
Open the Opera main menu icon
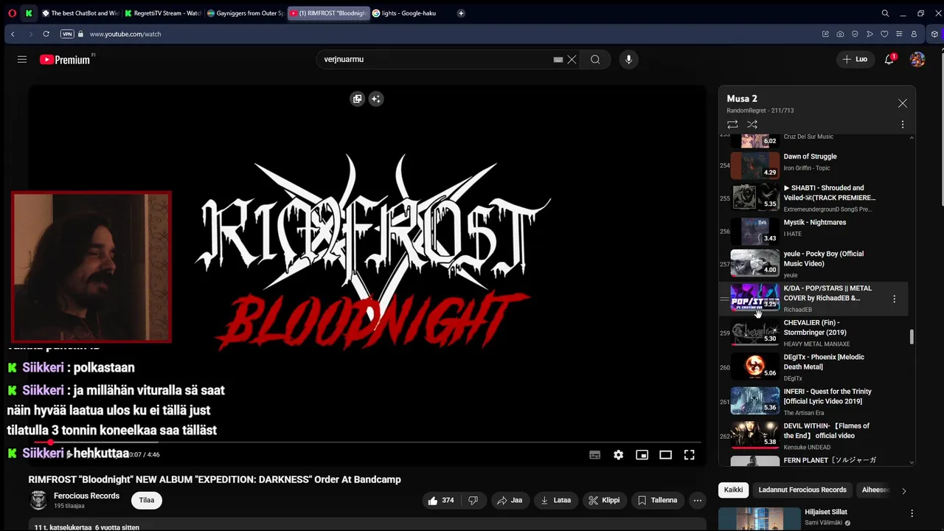pyautogui.click(x=12, y=13)
